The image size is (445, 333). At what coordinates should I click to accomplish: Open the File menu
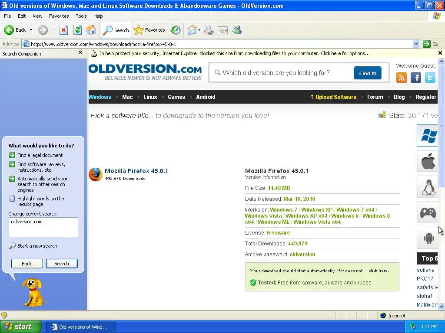click(x=7, y=16)
